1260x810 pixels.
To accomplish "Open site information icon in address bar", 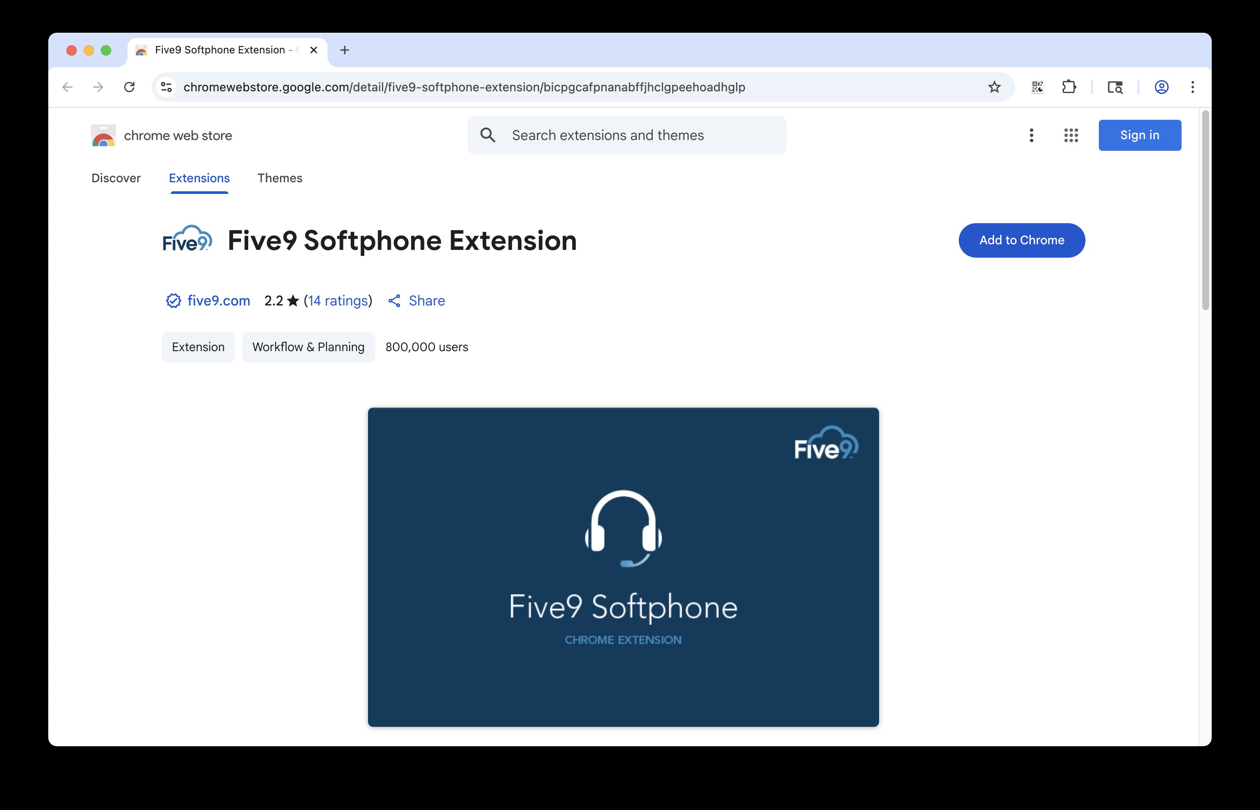I will pyautogui.click(x=166, y=87).
